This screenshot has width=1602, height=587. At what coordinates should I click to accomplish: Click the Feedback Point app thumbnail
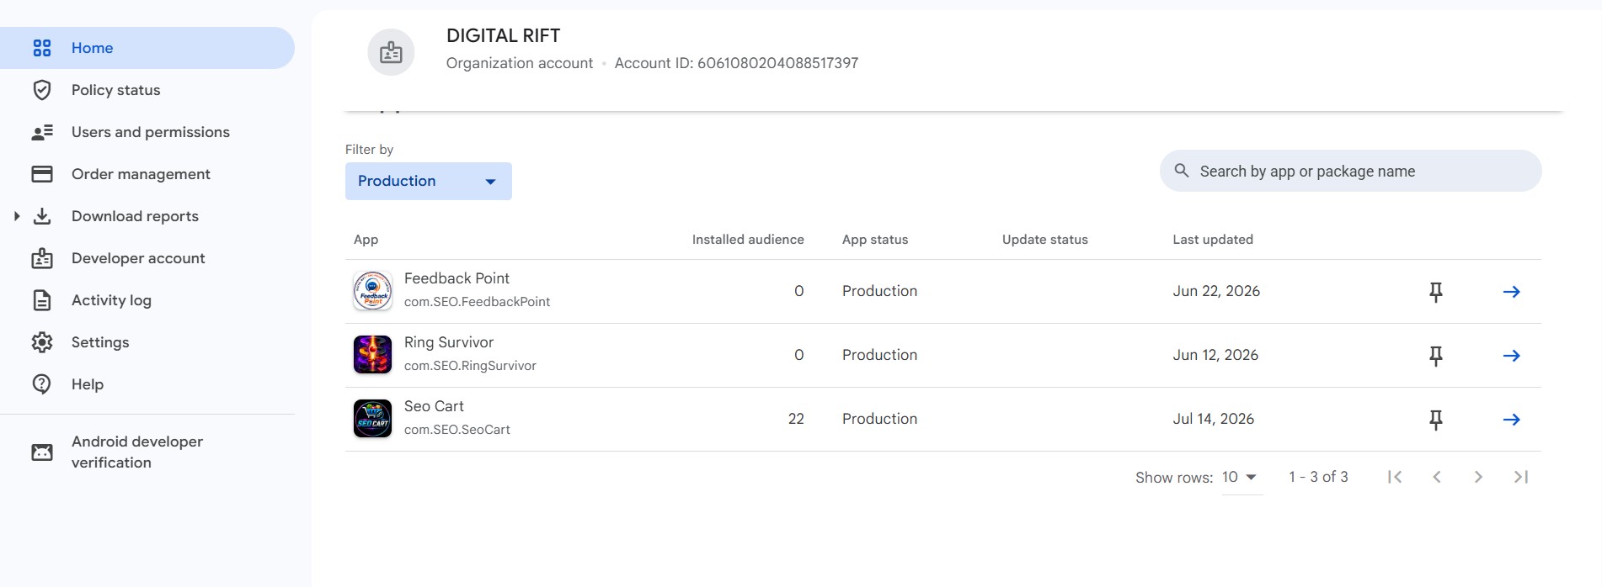click(372, 291)
